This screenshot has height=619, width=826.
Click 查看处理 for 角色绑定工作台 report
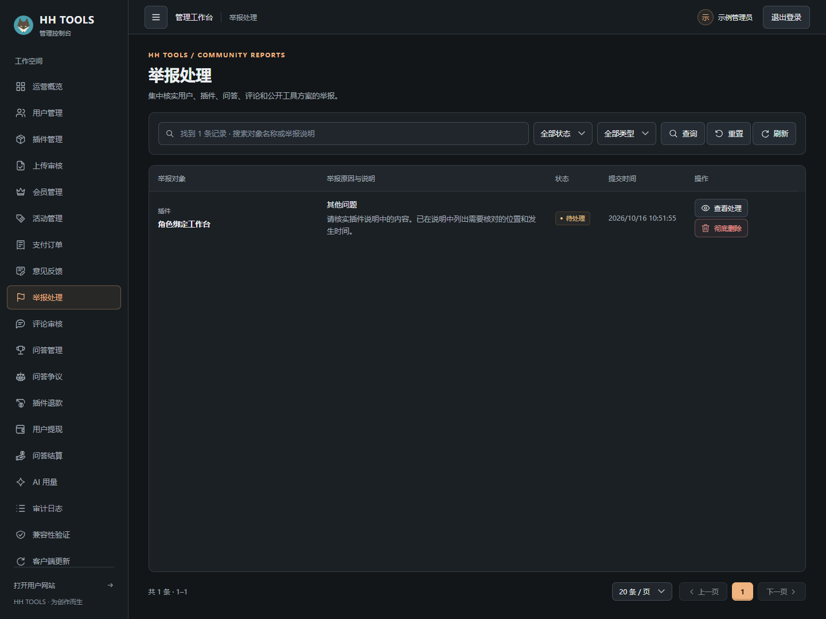point(721,208)
